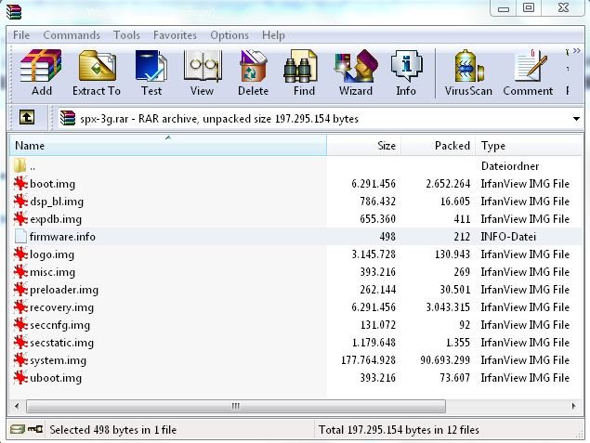Click the recovery.img file icon
This screenshot has width=590, height=443.
coord(20,307)
